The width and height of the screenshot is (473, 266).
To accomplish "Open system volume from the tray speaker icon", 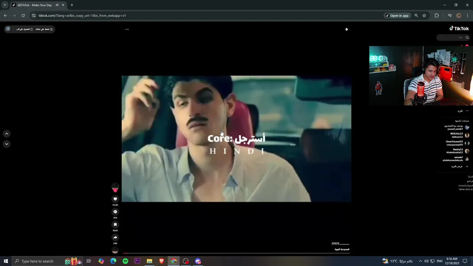I will [426, 261].
